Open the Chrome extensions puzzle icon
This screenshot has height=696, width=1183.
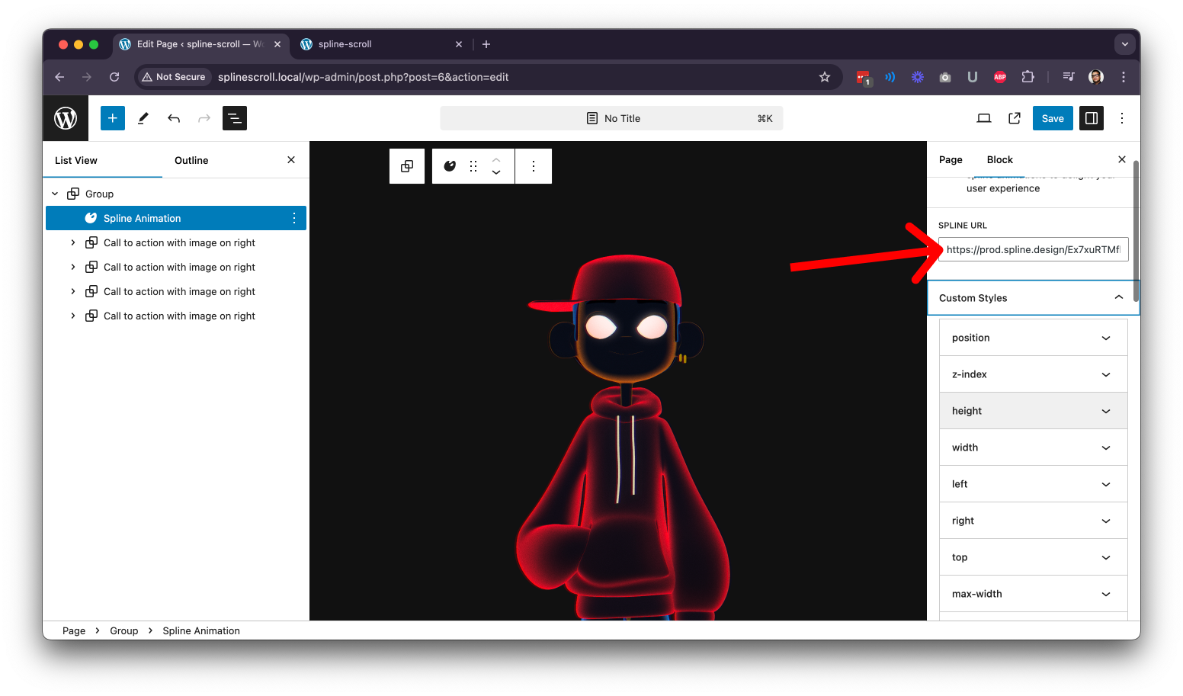[x=1028, y=77]
